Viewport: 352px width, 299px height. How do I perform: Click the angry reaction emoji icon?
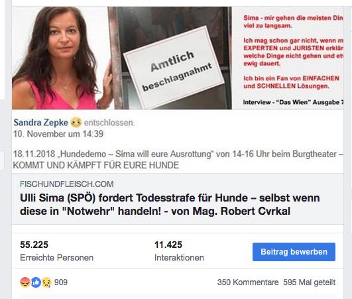pos(25,282)
